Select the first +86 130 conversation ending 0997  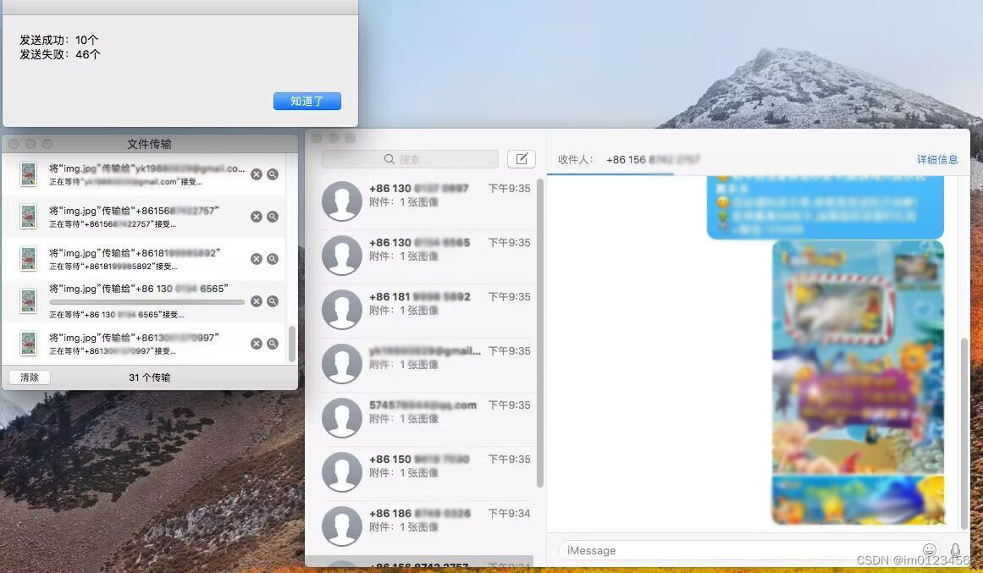tap(426, 201)
